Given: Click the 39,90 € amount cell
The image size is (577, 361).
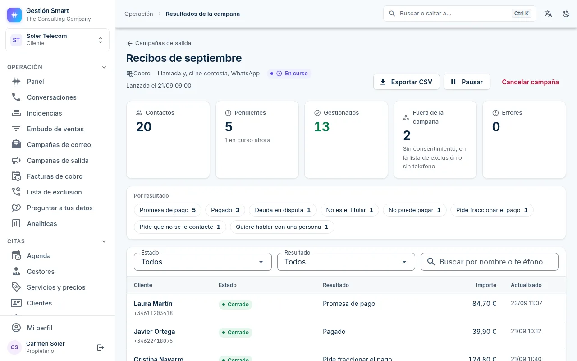Looking at the screenshot, I should coord(484,332).
